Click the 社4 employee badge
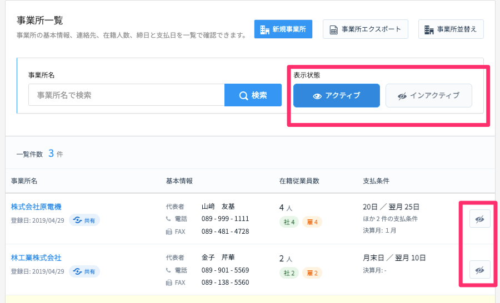500x303 pixels. tap(289, 222)
